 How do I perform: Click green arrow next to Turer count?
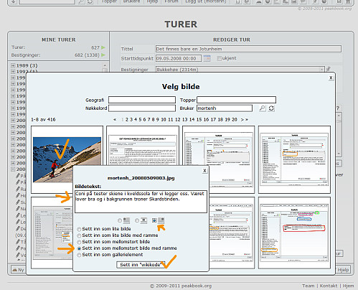point(103,47)
